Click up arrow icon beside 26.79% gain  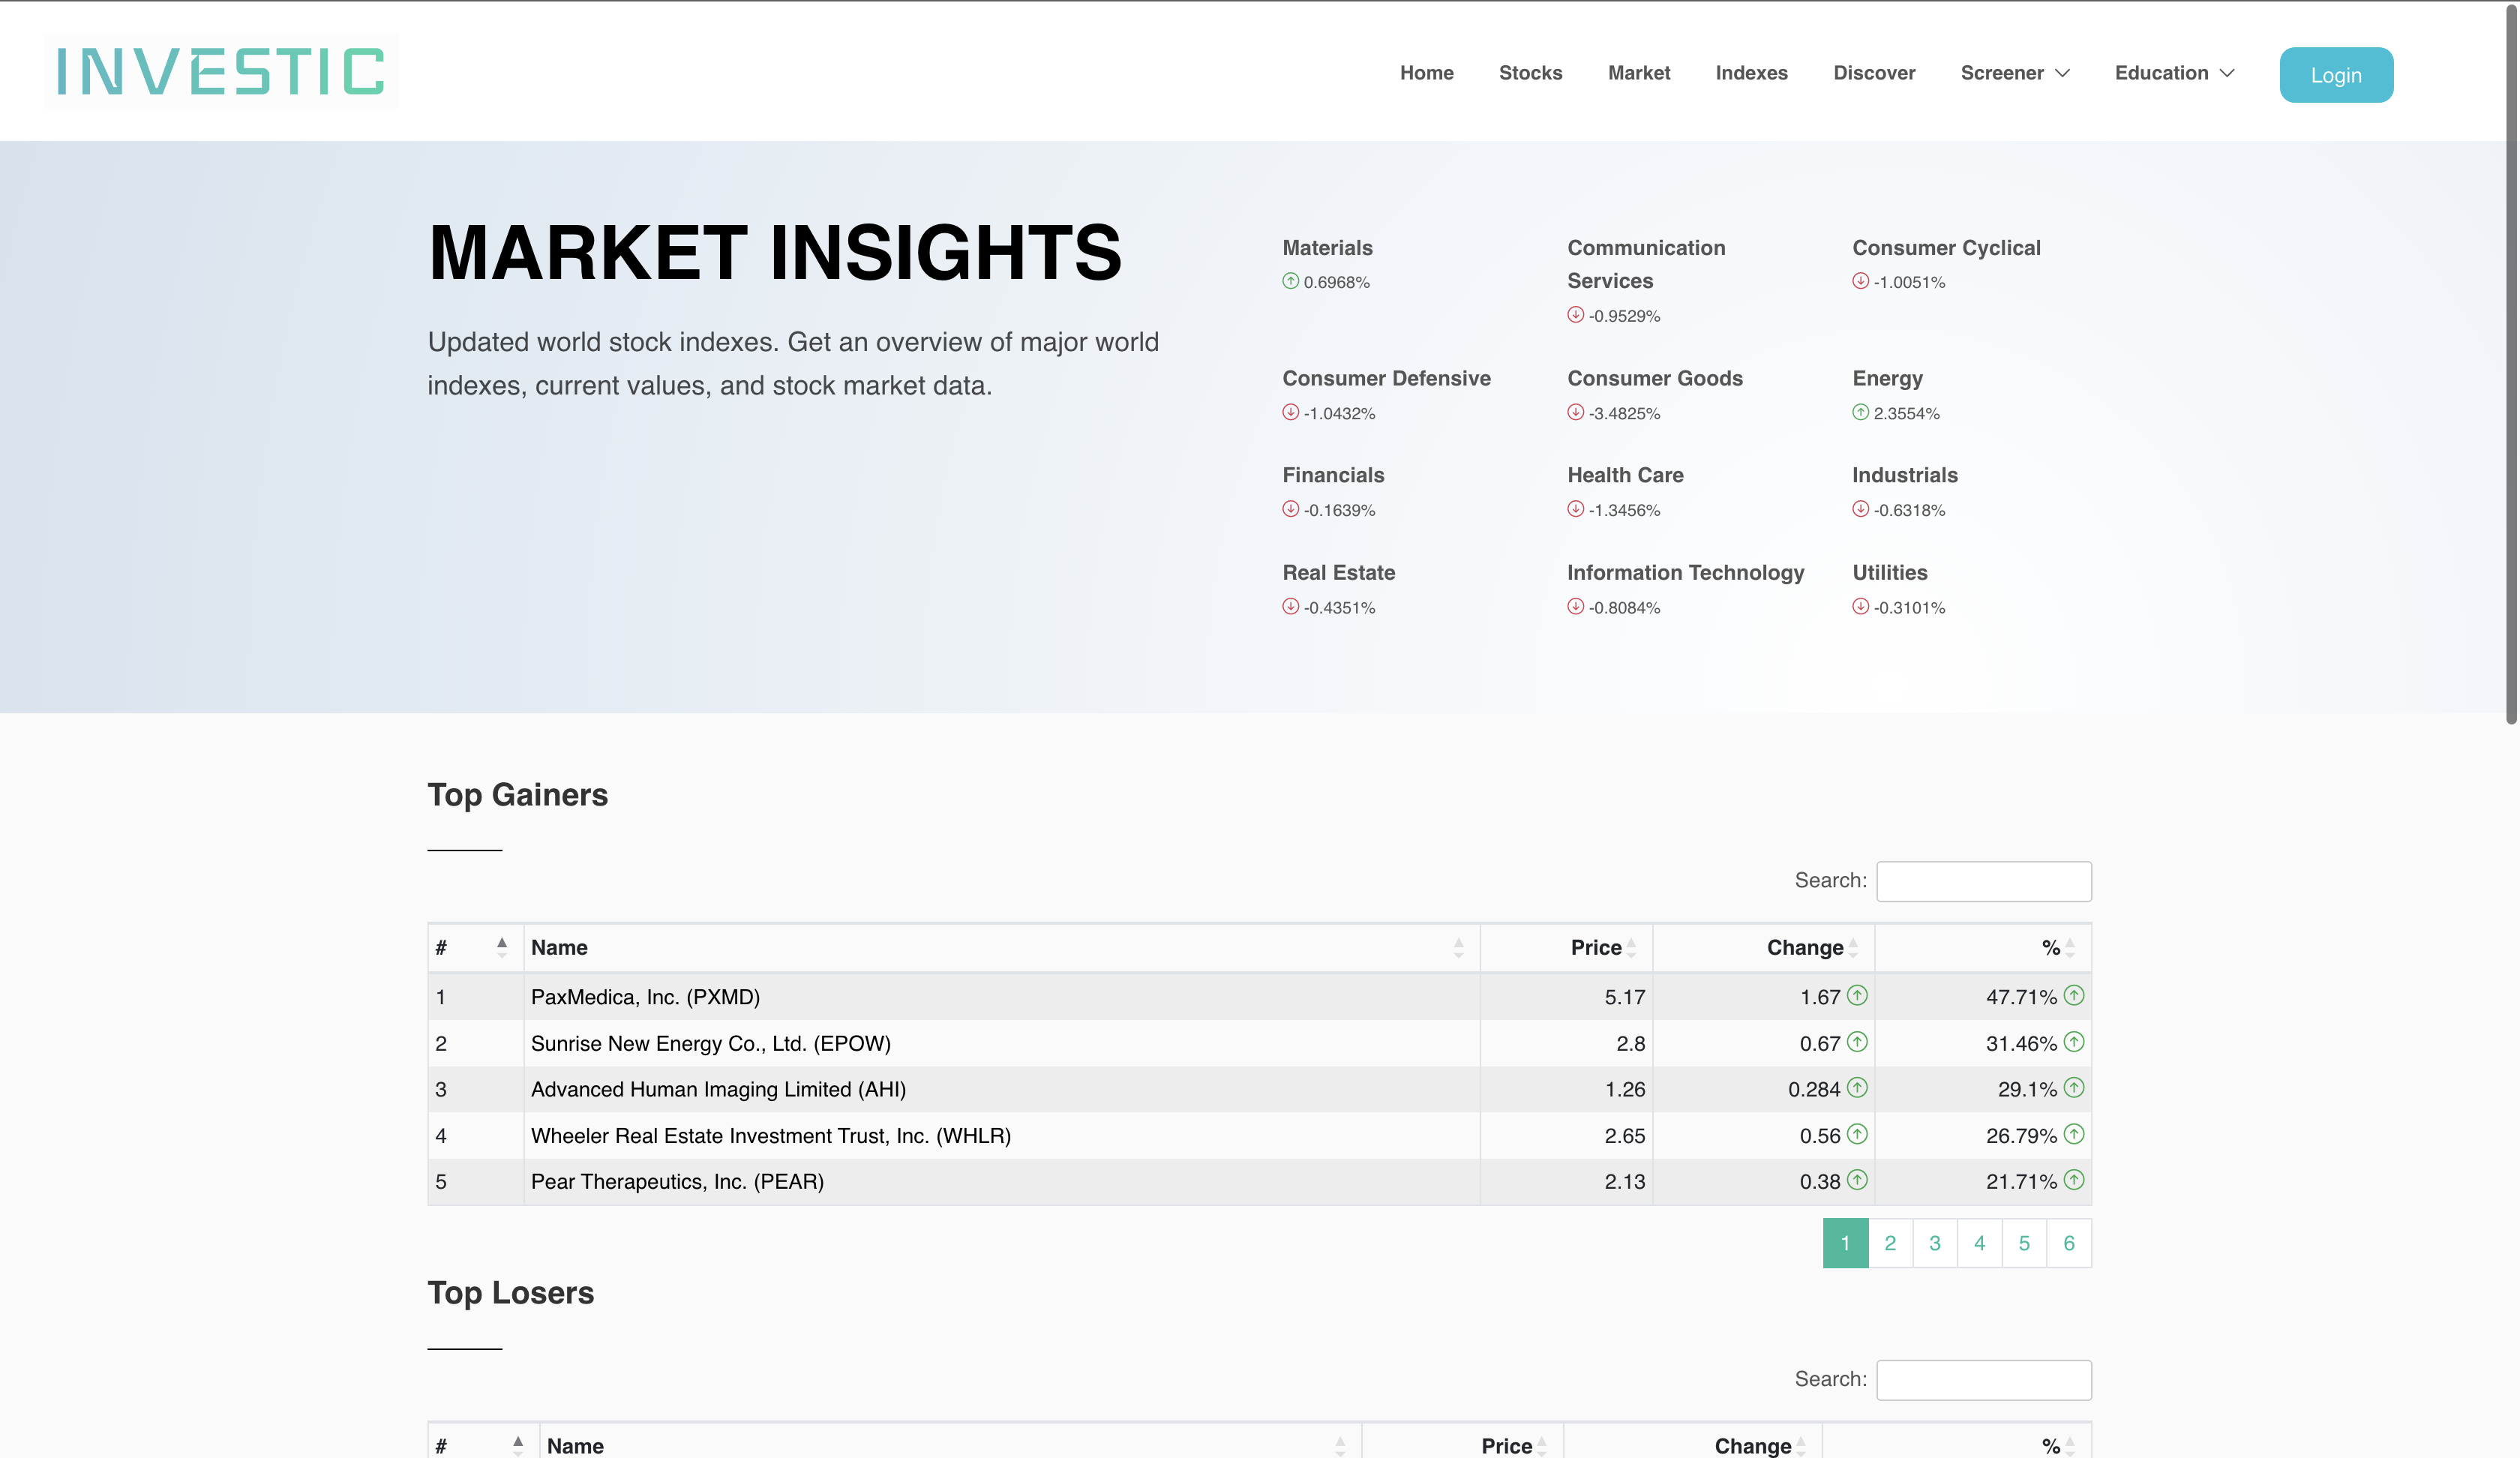(x=2074, y=1134)
